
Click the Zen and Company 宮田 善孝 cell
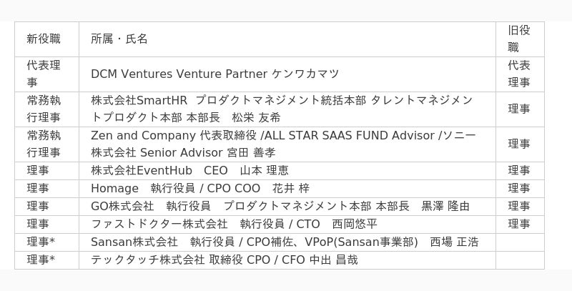[x=287, y=144]
